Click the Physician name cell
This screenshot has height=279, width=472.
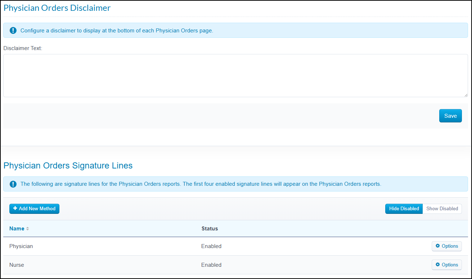point(21,246)
